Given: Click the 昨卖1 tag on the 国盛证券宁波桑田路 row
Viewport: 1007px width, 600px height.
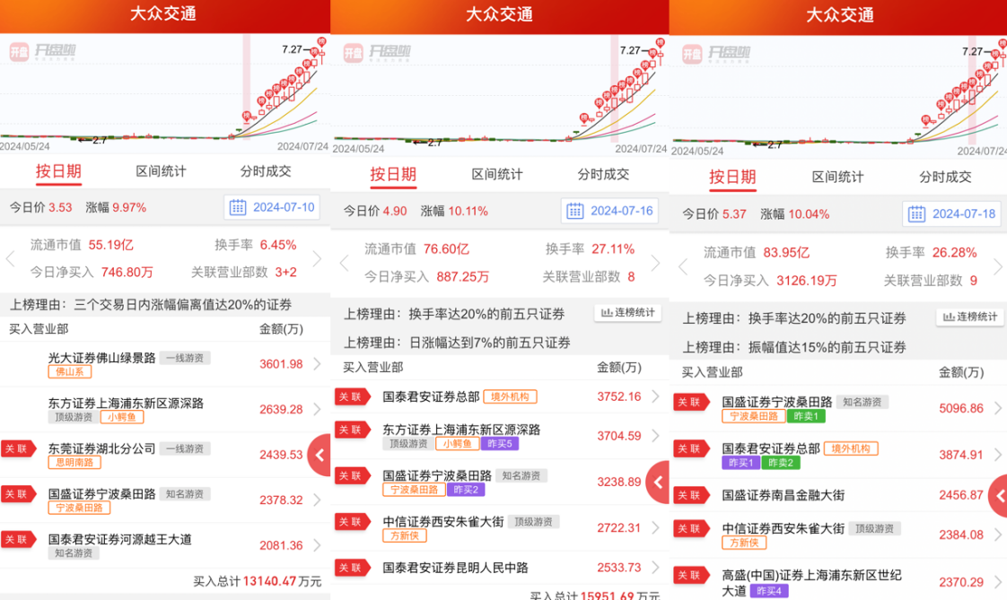Looking at the screenshot, I should (x=807, y=416).
